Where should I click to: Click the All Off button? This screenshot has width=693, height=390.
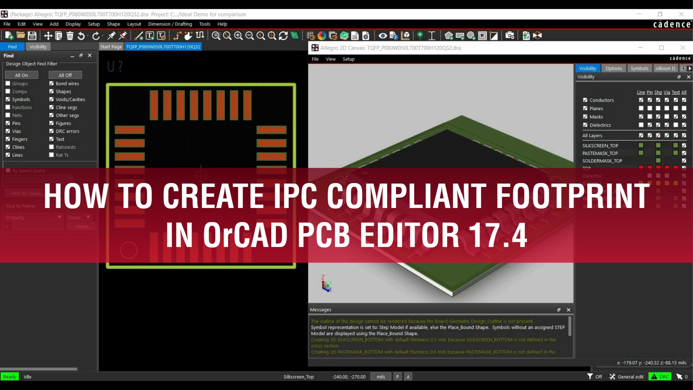[x=65, y=75]
